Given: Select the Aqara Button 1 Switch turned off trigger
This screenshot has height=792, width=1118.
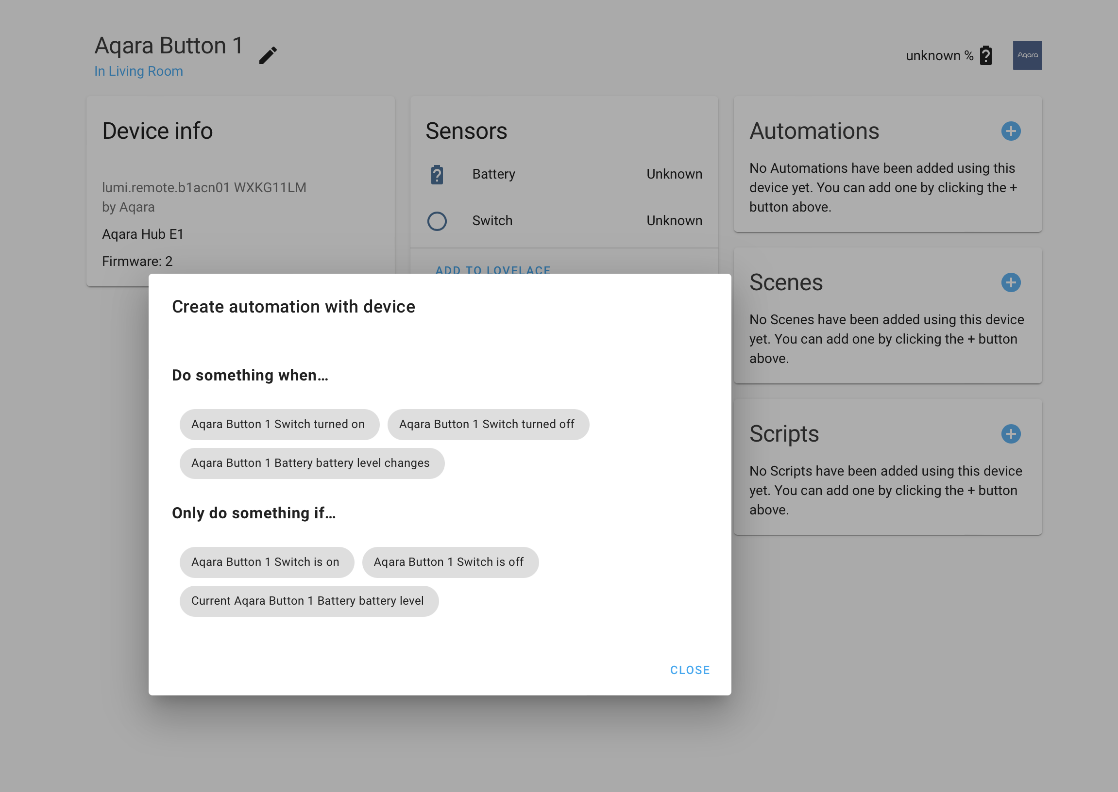Looking at the screenshot, I should click(x=488, y=424).
